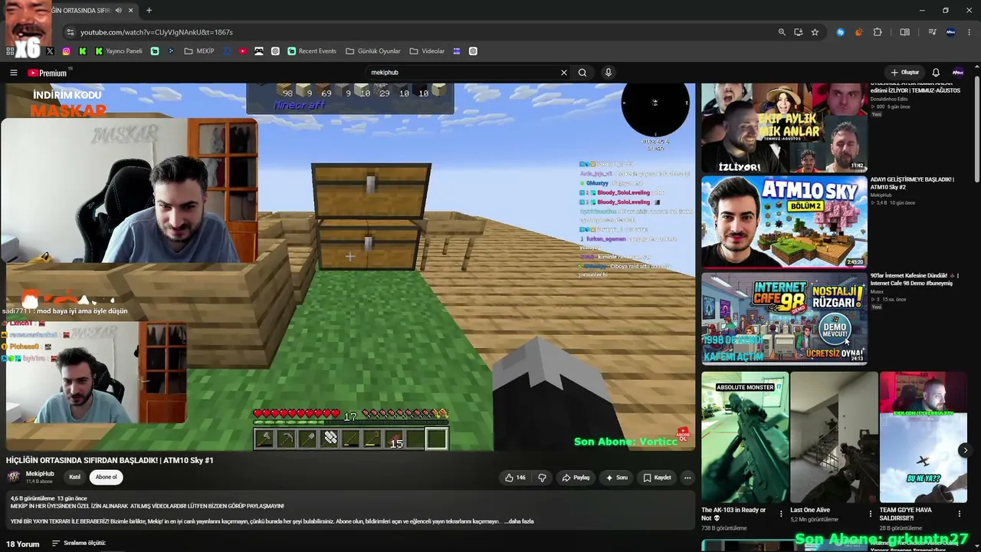Open The AK-103 Shorts thumbnail
This screenshot has width=981, height=552.
point(745,437)
